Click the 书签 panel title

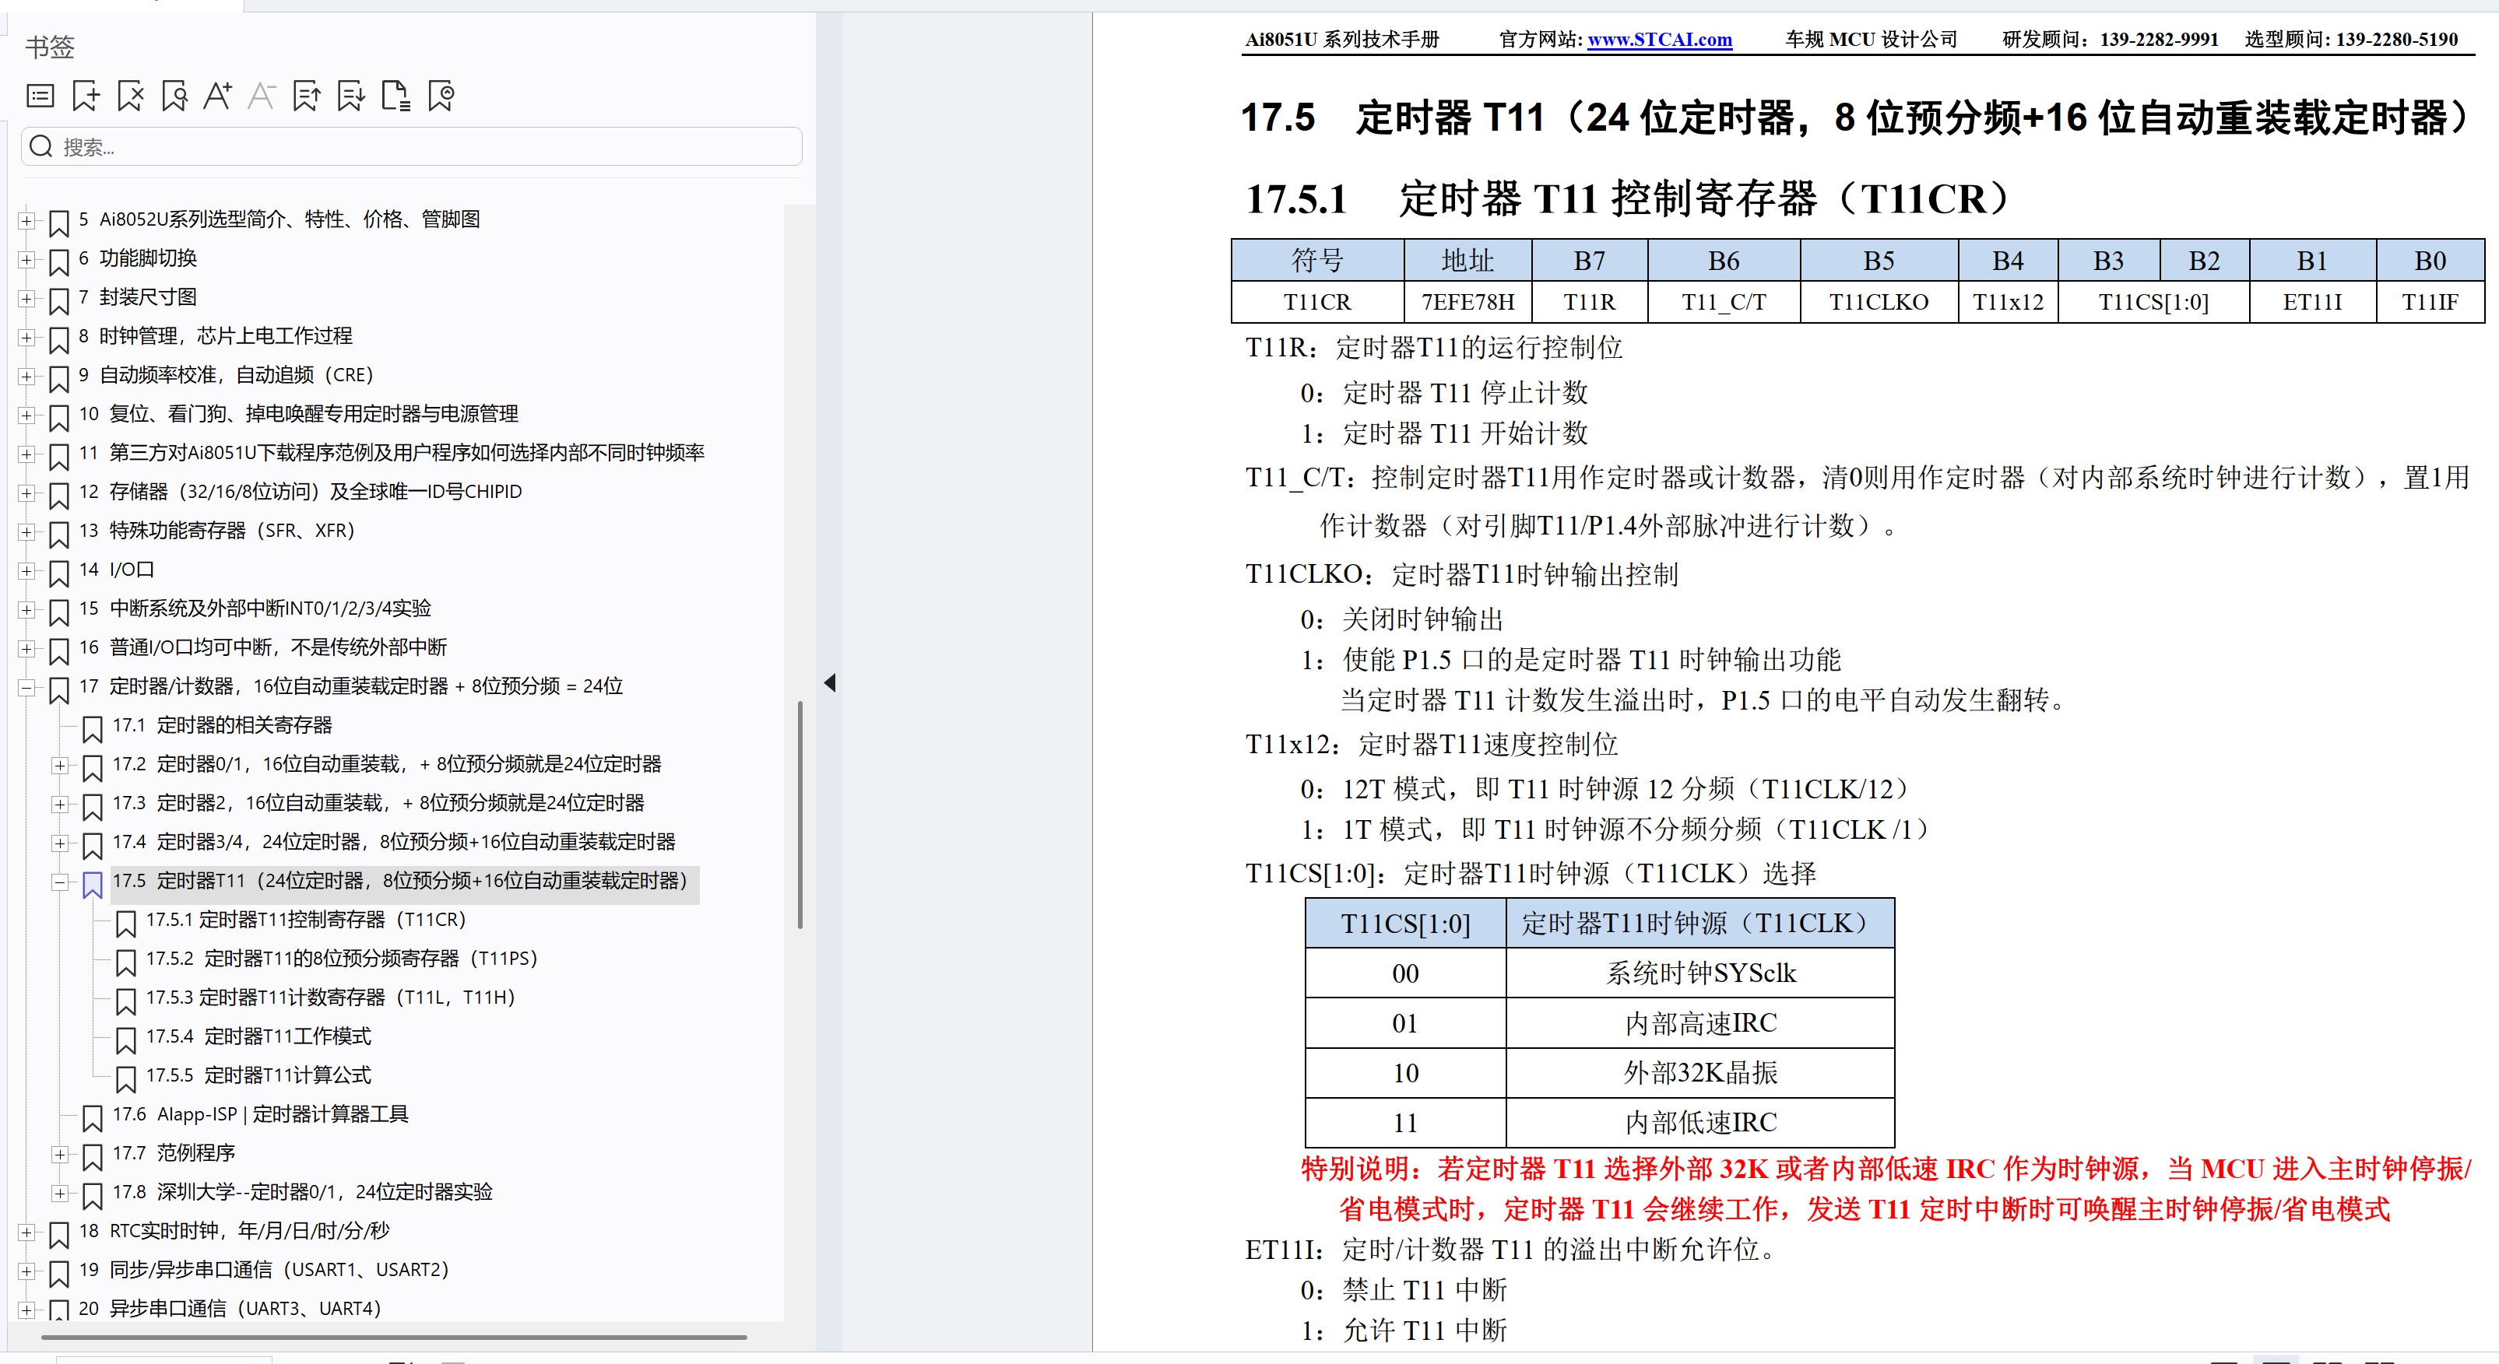point(50,47)
